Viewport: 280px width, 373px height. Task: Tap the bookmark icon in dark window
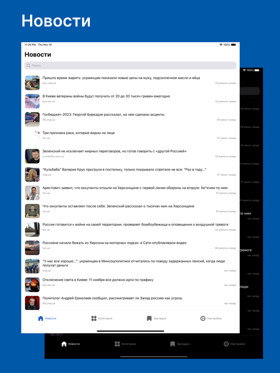pyautogui.click(x=173, y=344)
